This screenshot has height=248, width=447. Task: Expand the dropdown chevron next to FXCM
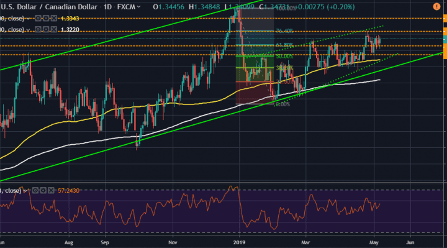point(139,7)
